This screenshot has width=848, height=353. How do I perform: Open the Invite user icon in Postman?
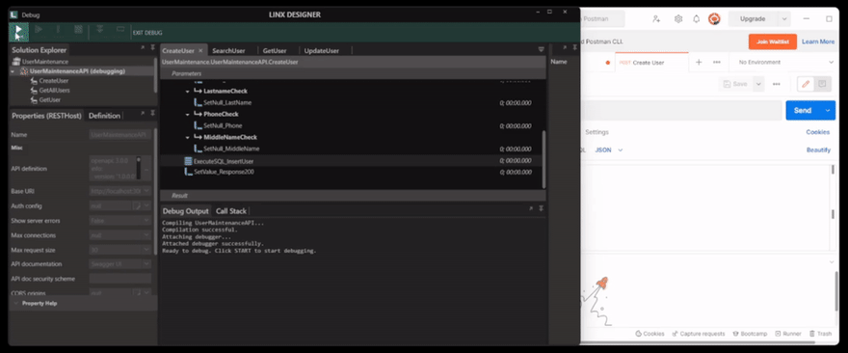[656, 19]
